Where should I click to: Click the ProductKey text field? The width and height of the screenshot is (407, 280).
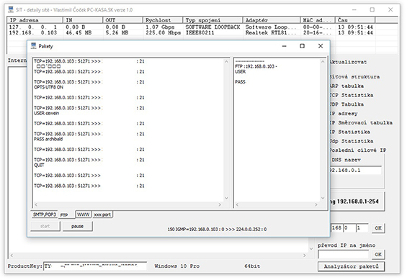tap(95, 266)
